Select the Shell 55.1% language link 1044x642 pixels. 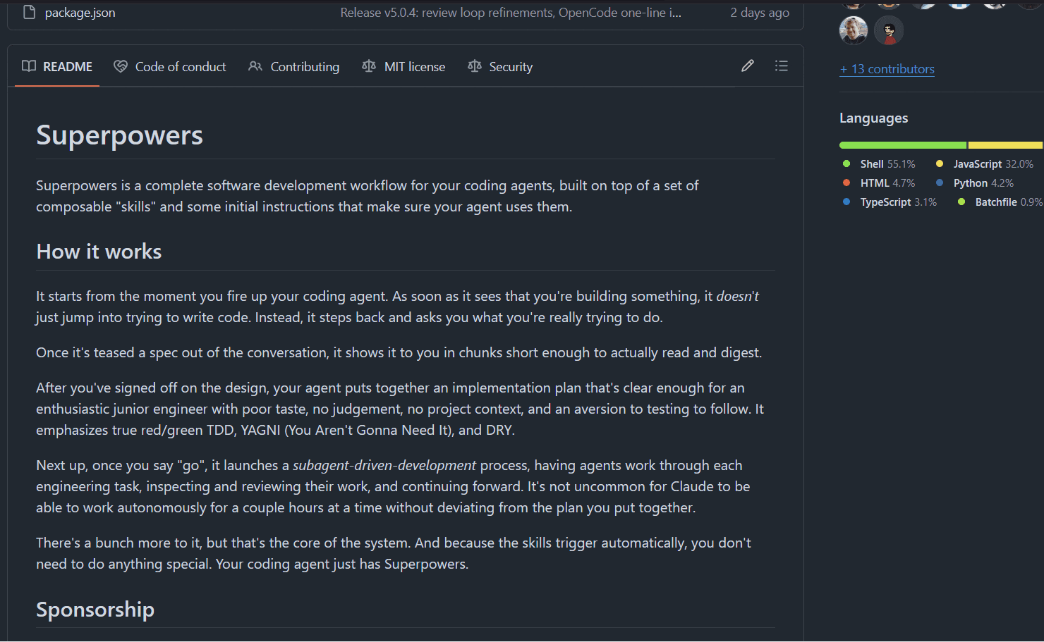tap(880, 164)
